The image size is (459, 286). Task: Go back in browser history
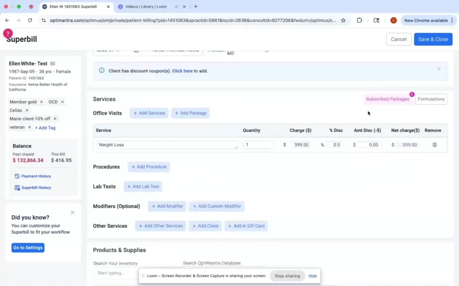coord(7,21)
